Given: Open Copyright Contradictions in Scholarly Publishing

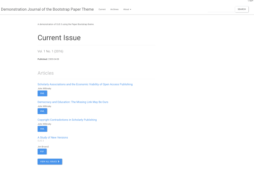Looking at the screenshot, I should (67, 120).
